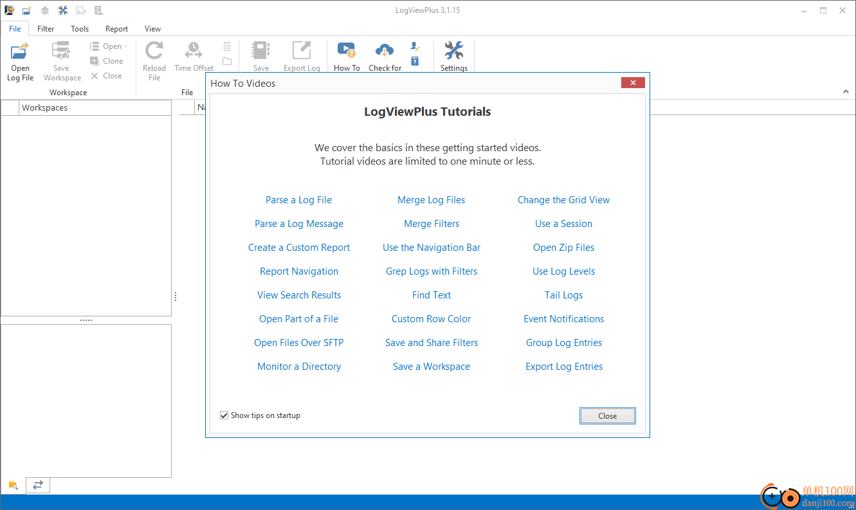Open the Change the Grid View tutorial
Viewport: 856px width, 510px height.
tap(563, 200)
